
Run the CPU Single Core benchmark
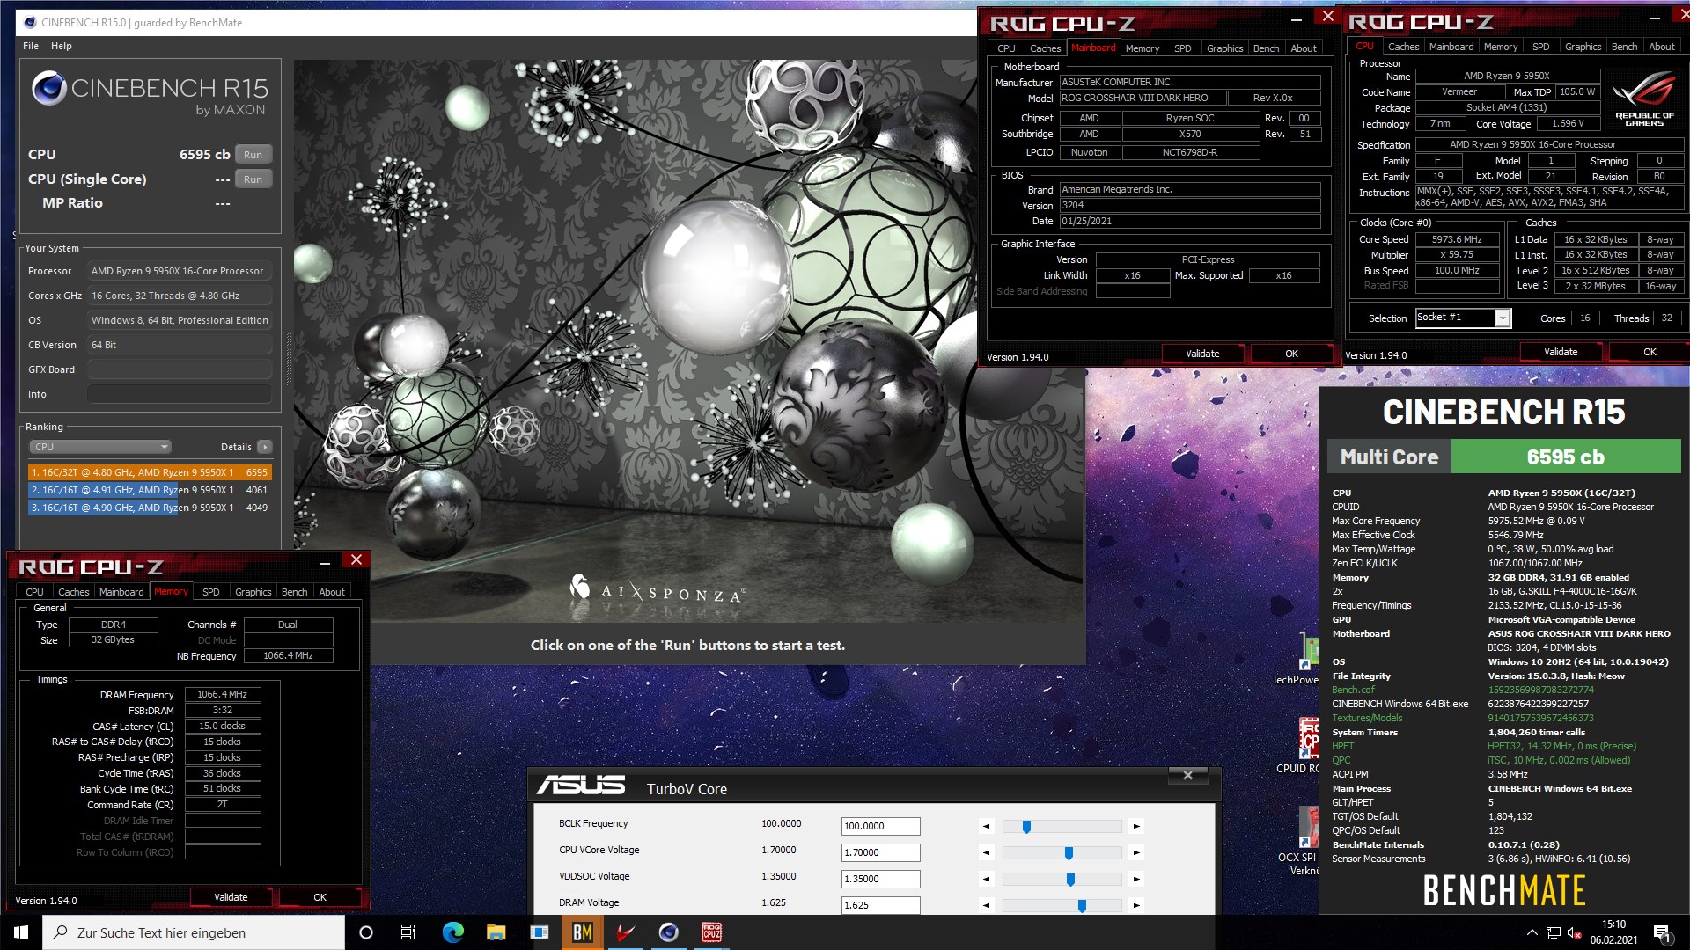[253, 179]
